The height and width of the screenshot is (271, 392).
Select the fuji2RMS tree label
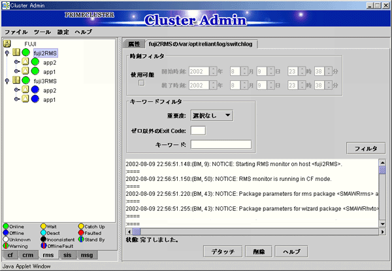point(46,53)
